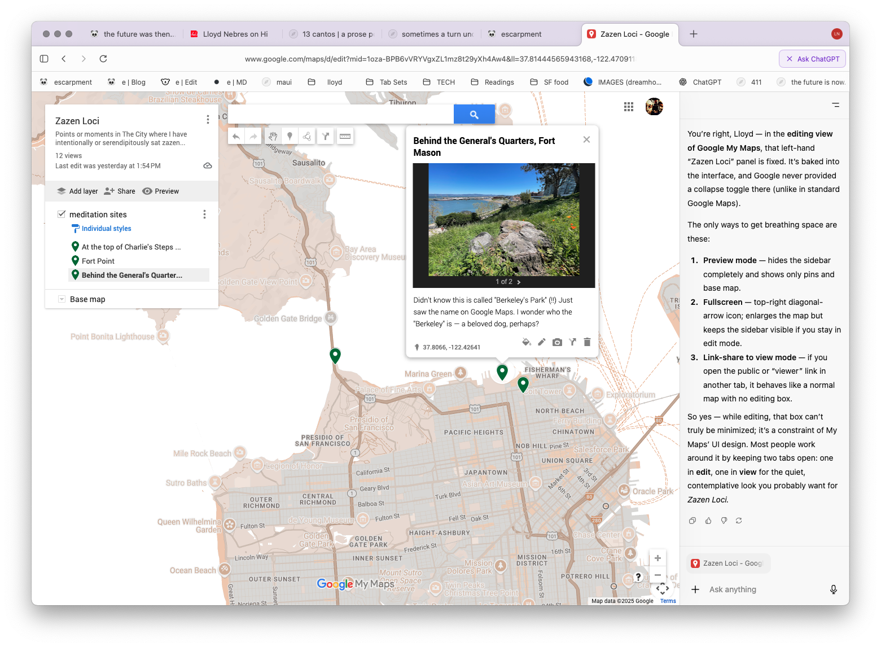Click the map search input field
This screenshot has width=881, height=647.
[340, 114]
